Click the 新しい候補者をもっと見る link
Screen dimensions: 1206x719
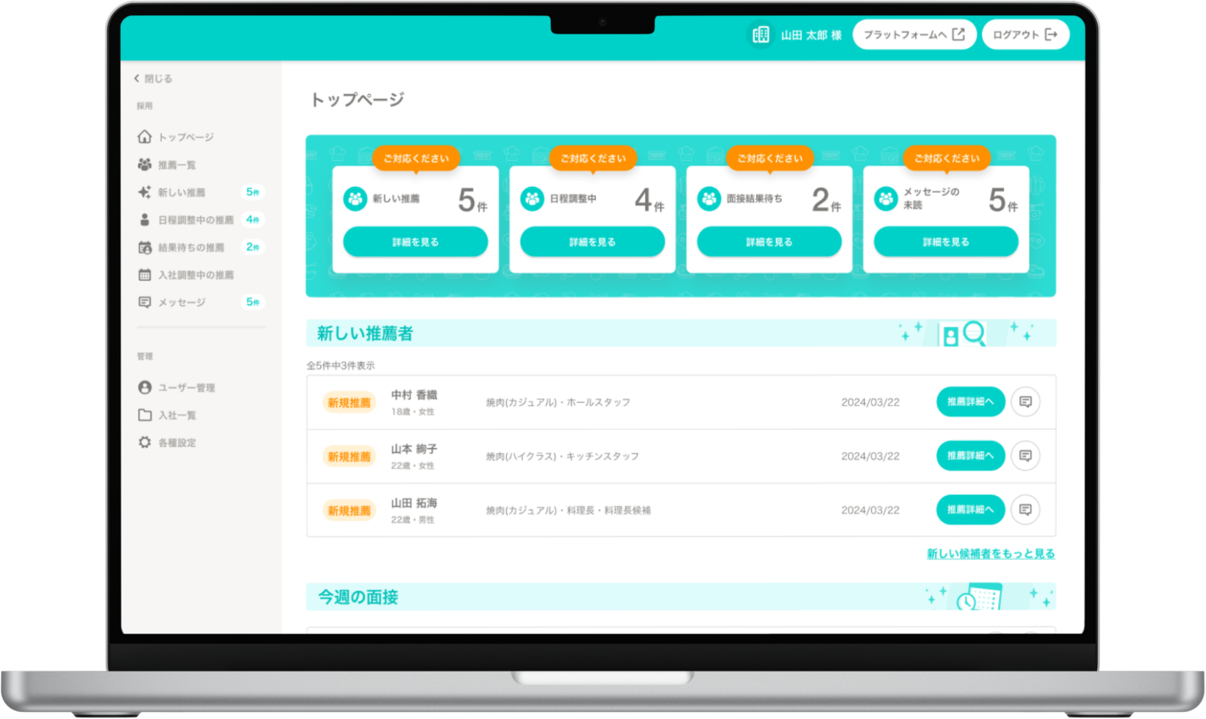coord(990,553)
